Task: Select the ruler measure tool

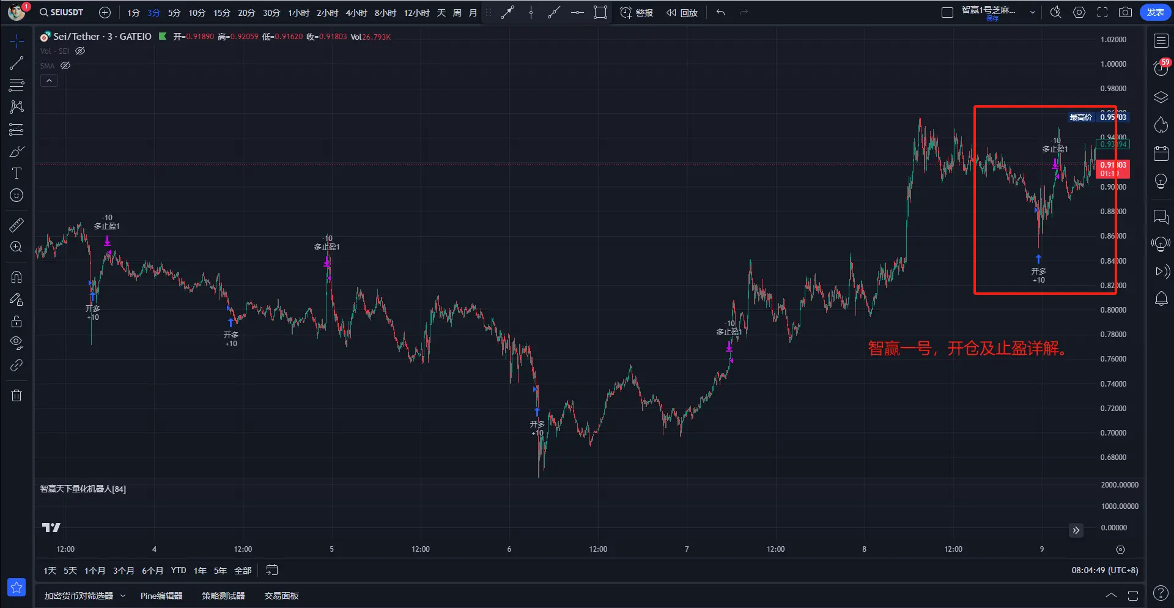Action: pos(17,225)
